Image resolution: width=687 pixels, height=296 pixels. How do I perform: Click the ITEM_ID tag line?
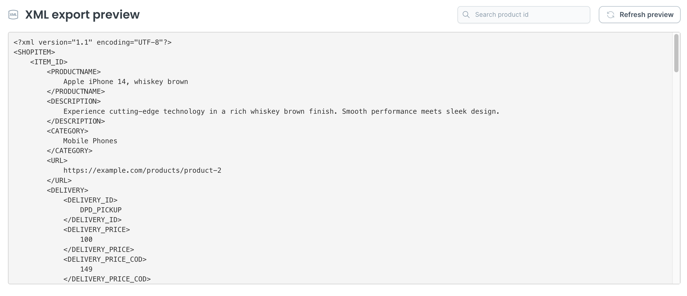click(x=49, y=62)
